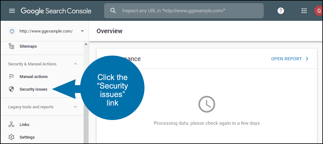
Task: Click the account avatar icon
Action: click(x=318, y=11)
